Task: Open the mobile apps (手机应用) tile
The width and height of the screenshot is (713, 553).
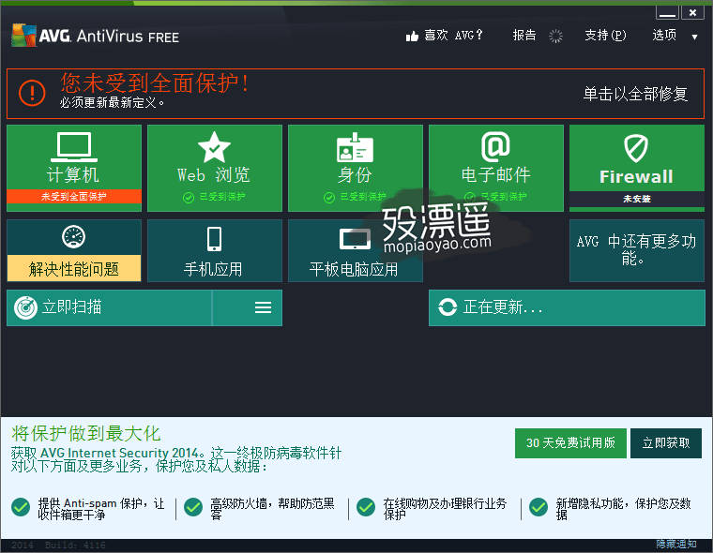Action: 215,251
